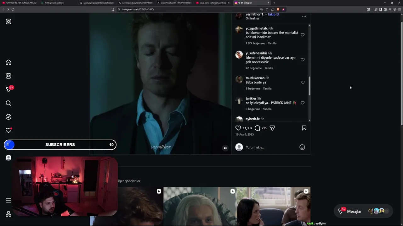The height and width of the screenshot is (226, 403).
Task: Open Mesajlar overflow dots
Action: pyautogui.click(x=386, y=211)
